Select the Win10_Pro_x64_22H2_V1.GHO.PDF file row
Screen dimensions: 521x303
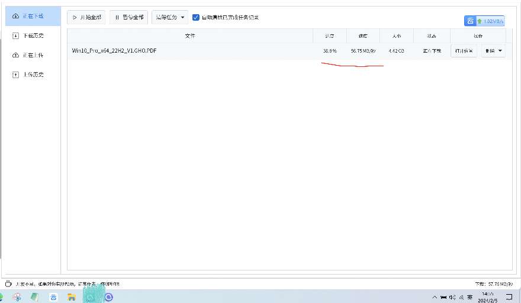[290, 51]
